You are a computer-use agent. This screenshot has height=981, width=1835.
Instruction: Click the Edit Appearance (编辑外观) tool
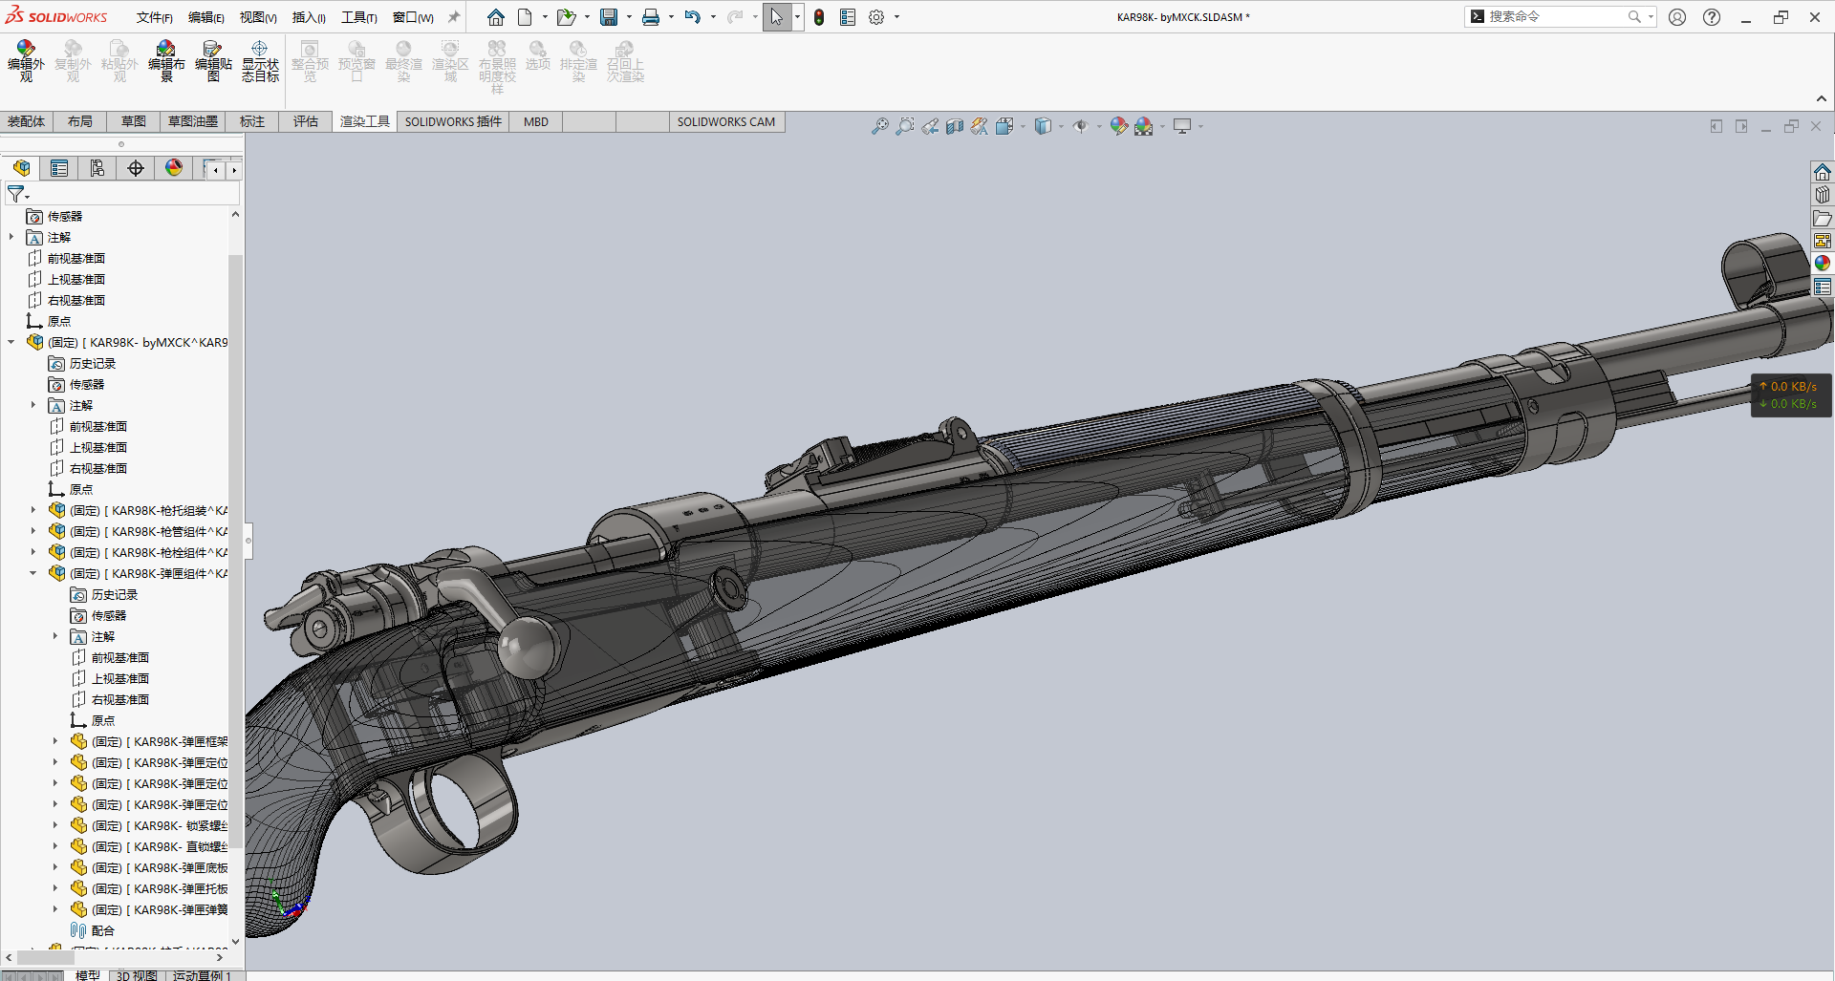tap(26, 61)
